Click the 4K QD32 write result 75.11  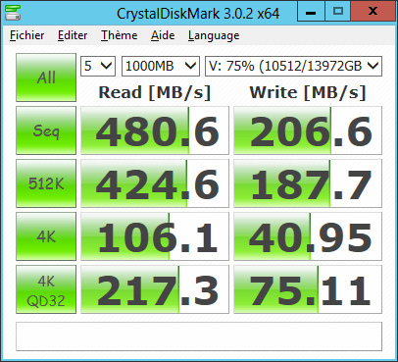[308, 289]
